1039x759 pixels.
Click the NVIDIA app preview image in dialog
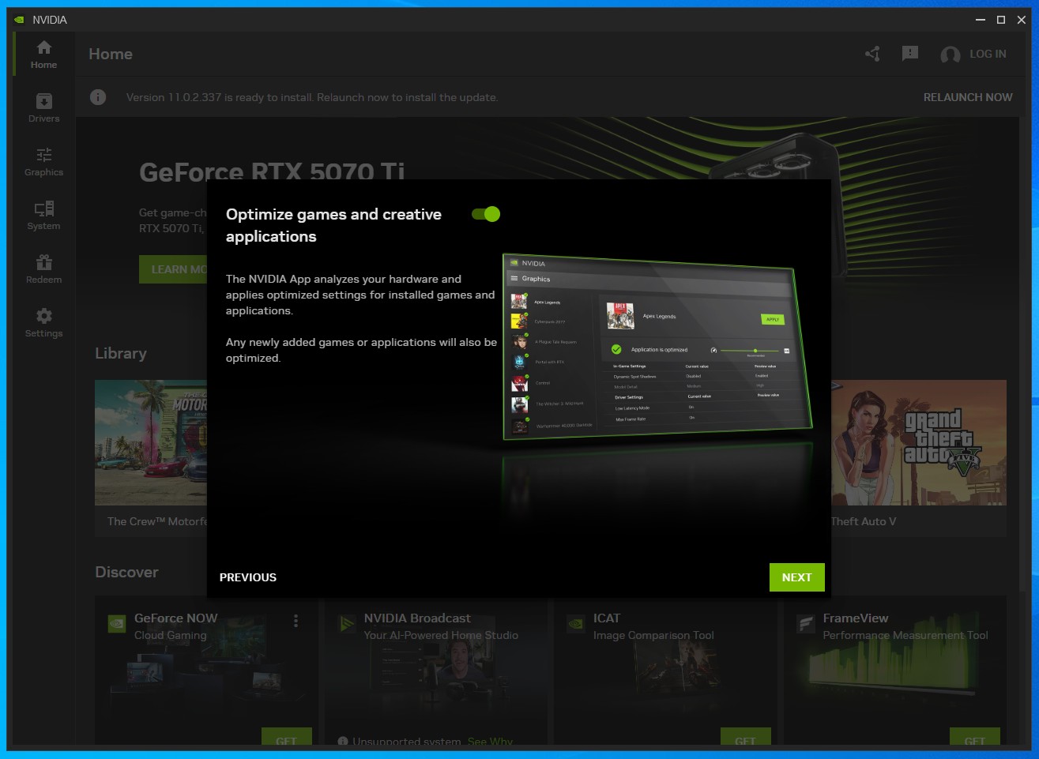657,346
